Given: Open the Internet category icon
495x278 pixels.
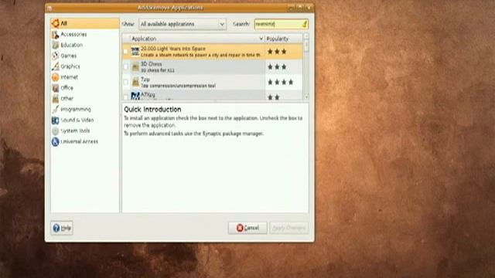Looking at the screenshot, I should (x=56, y=77).
